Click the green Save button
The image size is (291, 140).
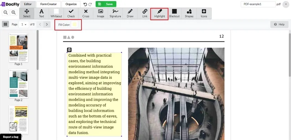coord(106,4)
